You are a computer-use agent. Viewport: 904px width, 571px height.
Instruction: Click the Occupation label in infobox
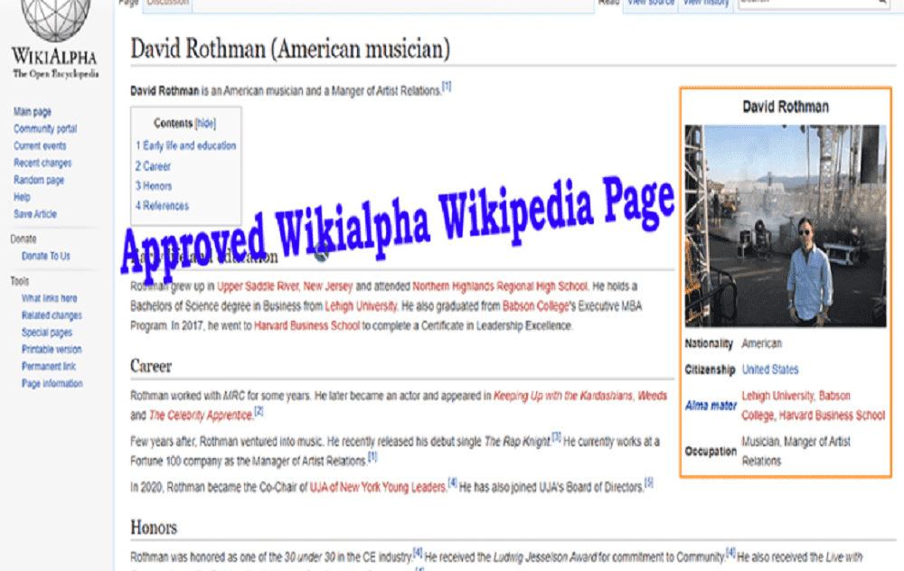(x=711, y=451)
